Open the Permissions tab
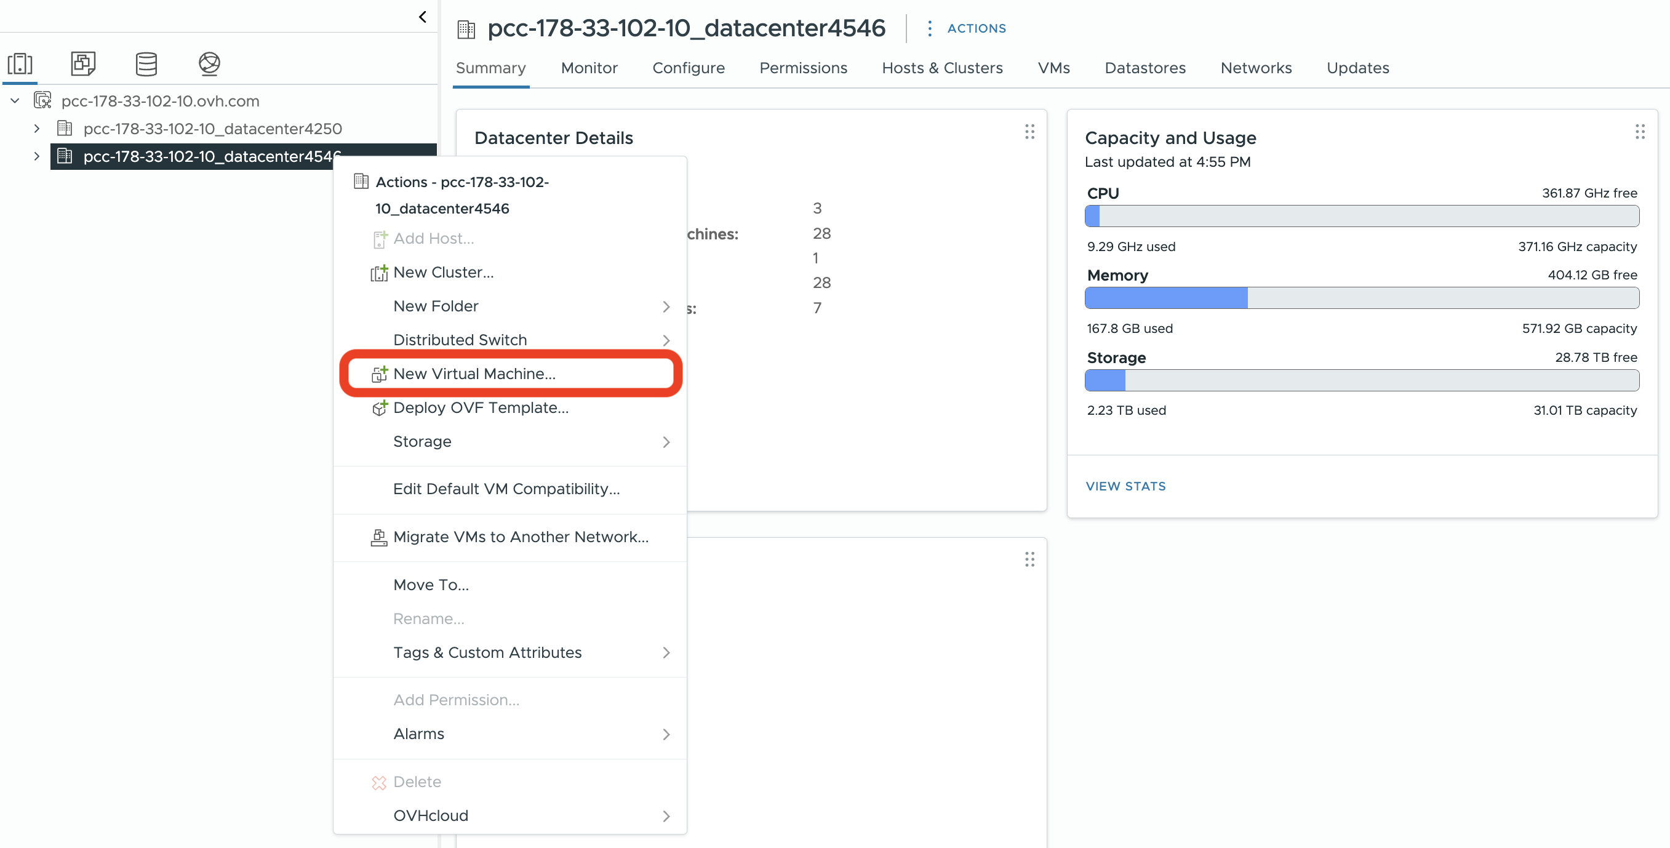The height and width of the screenshot is (848, 1670). tap(803, 68)
